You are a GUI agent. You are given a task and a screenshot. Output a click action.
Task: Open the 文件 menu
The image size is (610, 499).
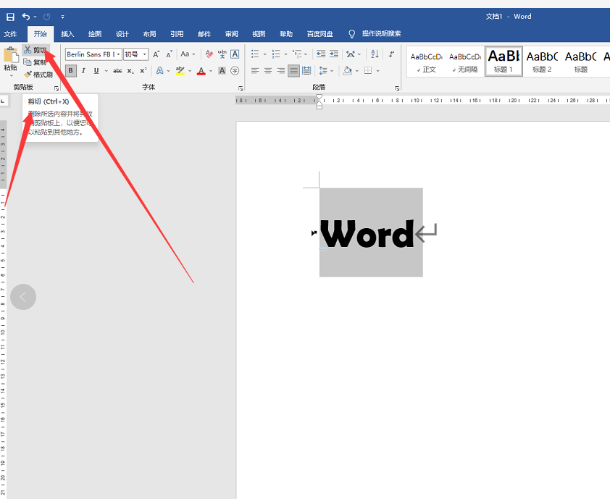click(10, 34)
